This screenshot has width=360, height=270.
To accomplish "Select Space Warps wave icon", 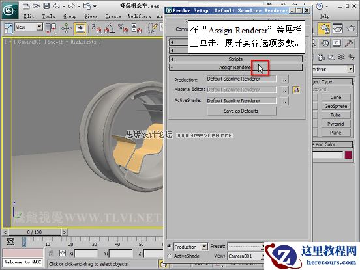I will 341,57.
